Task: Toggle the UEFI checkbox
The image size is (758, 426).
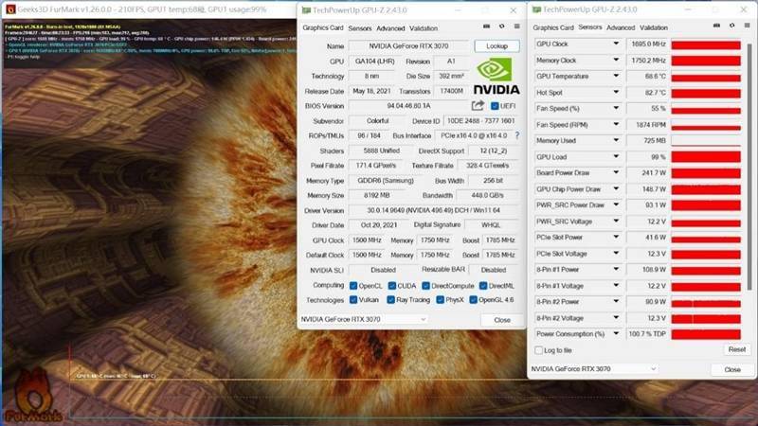Action: 495,106
